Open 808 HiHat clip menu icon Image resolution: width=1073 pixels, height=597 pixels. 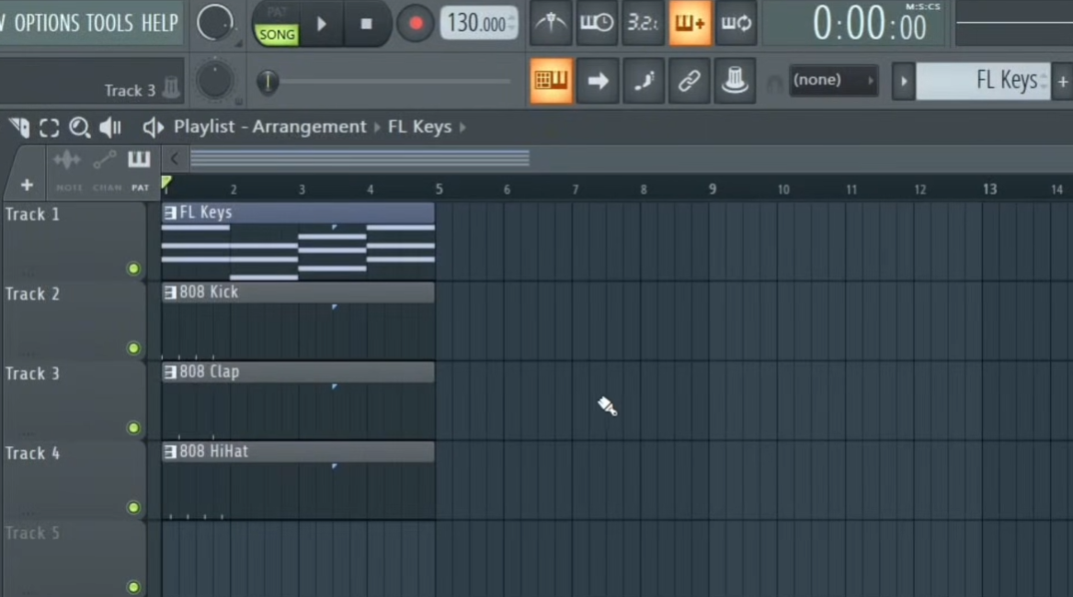click(x=170, y=452)
